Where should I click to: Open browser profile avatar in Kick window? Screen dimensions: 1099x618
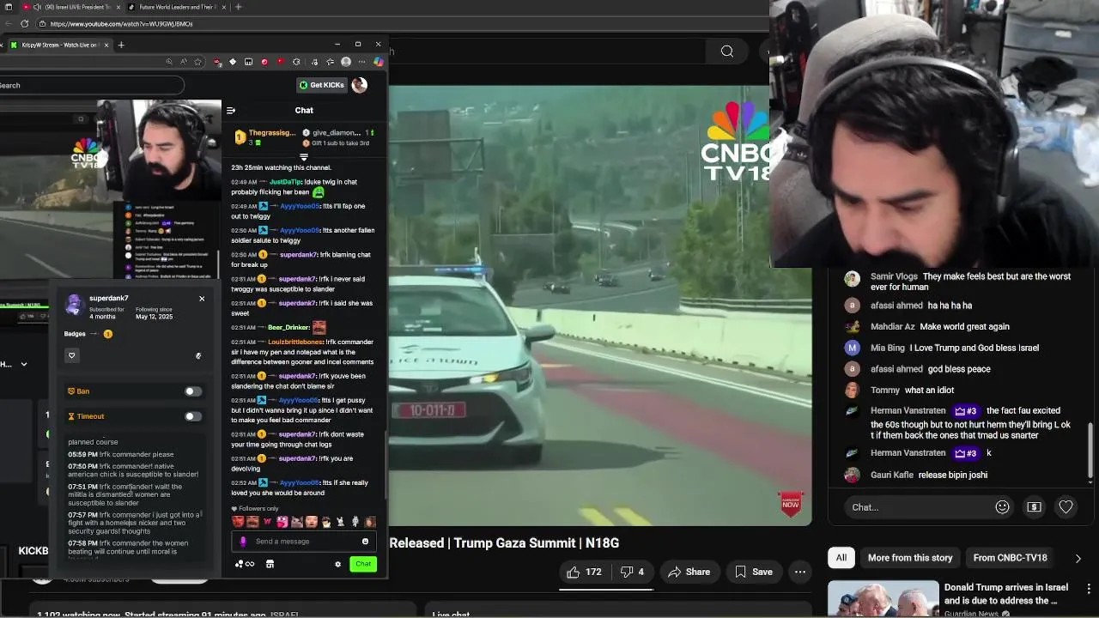pyautogui.click(x=346, y=62)
